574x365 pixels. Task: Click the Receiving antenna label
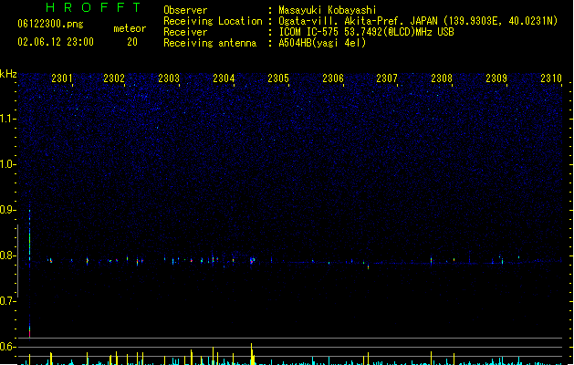point(210,43)
